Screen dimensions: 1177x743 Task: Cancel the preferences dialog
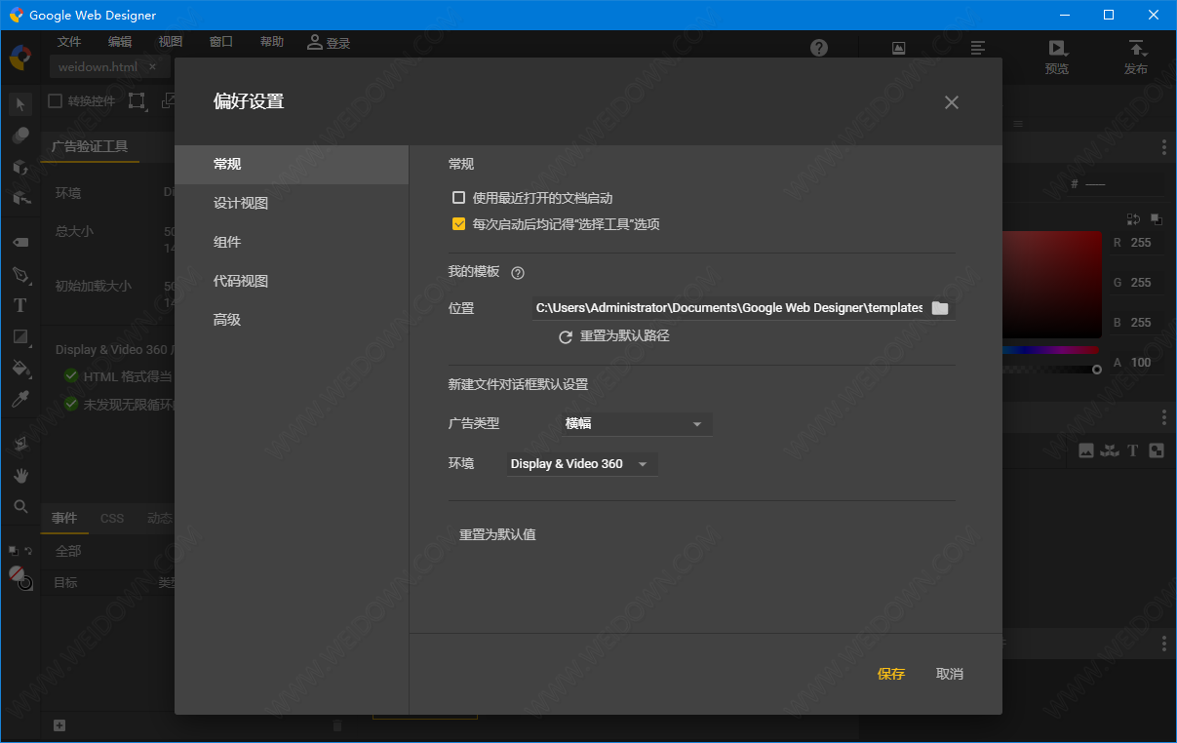coord(950,674)
